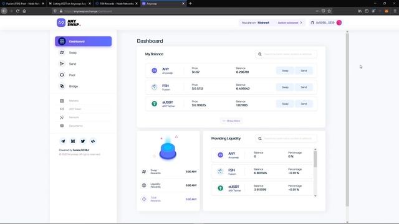Screen dimensions: 399x224
Task: Click the Providing Liquidity search magnifier icon
Action: pos(260,139)
